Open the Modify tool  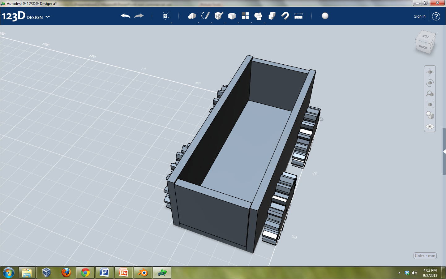(x=232, y=16)
